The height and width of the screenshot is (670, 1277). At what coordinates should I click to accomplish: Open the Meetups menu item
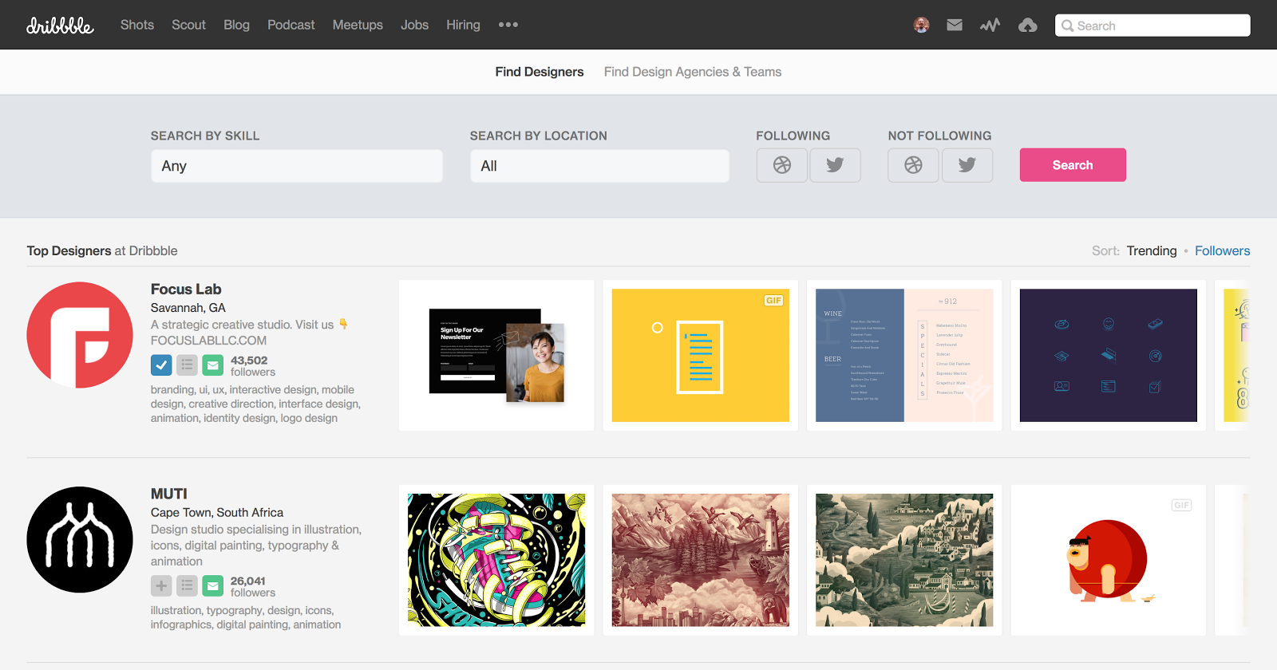pos(358,25)
